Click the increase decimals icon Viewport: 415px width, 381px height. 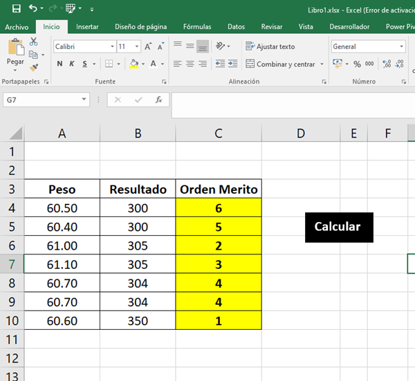click(387, 64)
